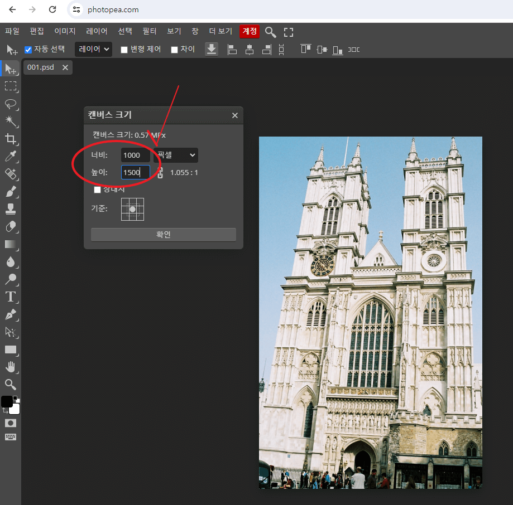Viewport: 513px width, 505px height.
Task: Select the Gradient tool
Action: 11,244
